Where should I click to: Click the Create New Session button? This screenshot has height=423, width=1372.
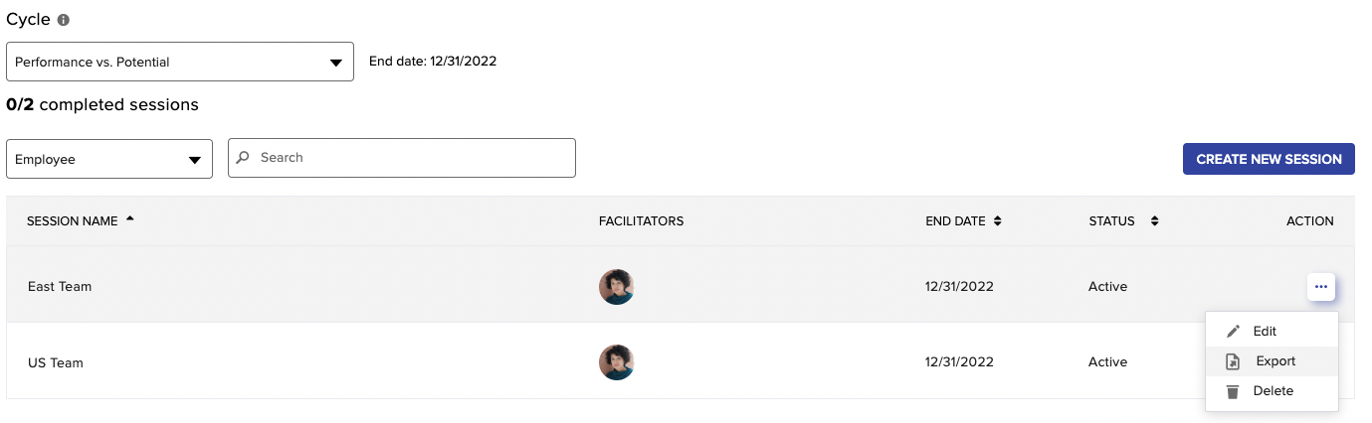click(x=1269, y=159)
